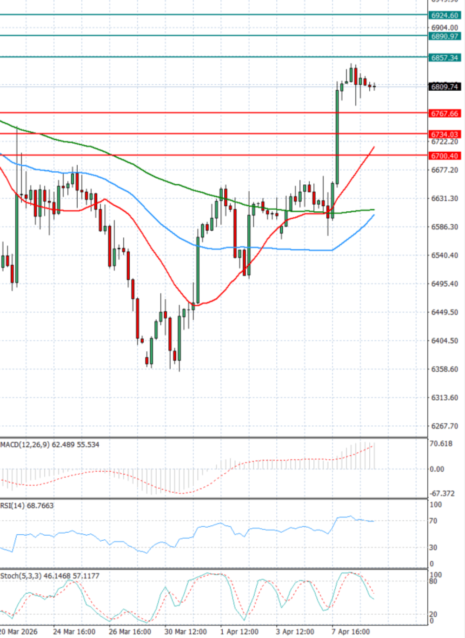The width and height of the screenshot is (465, 638).
Task: Click the RSI 70 overbought level label
Action: (433, 521)
